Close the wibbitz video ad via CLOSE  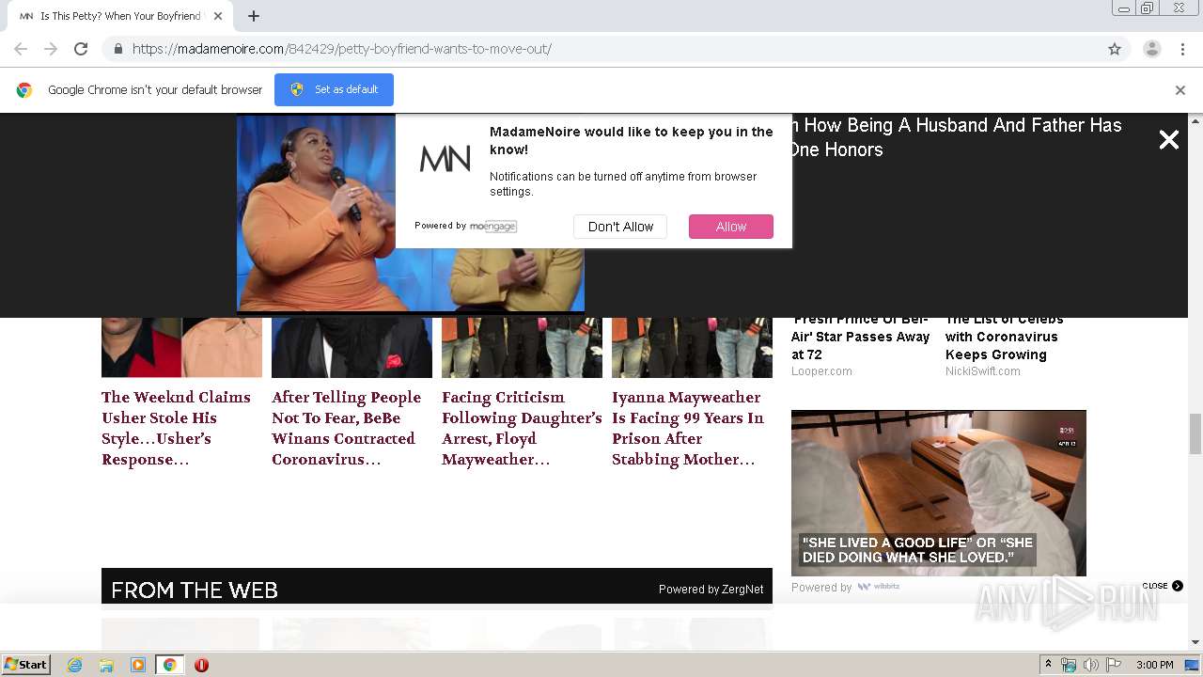click(x=1163, y=586)
